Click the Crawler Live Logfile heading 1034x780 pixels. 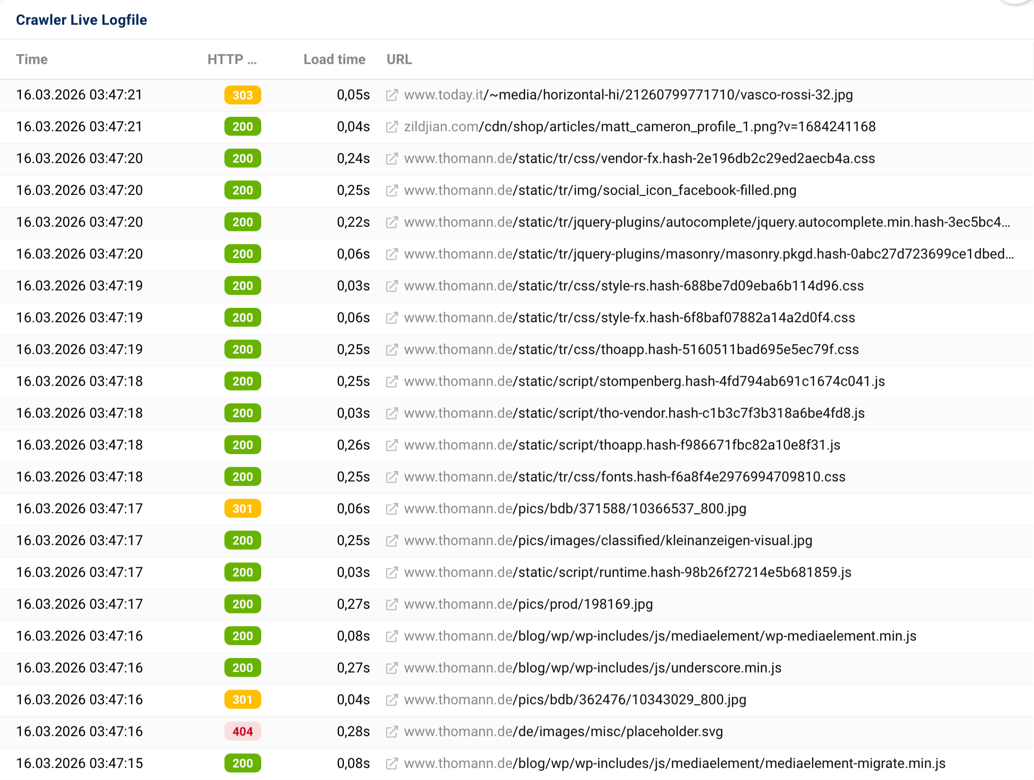(x=81, y=20)
